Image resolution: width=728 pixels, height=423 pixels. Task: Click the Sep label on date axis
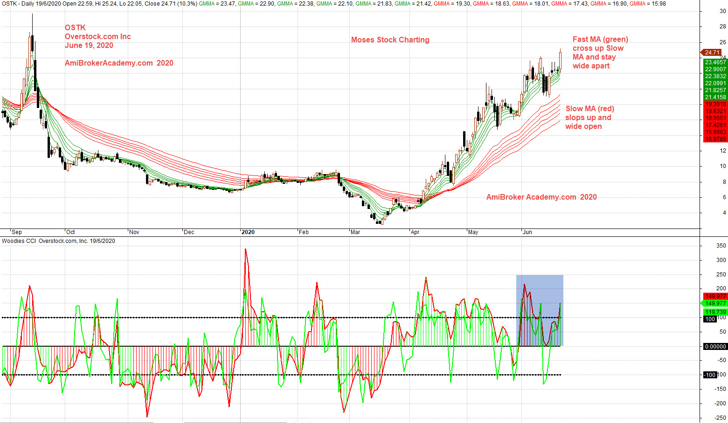point(16,232)
